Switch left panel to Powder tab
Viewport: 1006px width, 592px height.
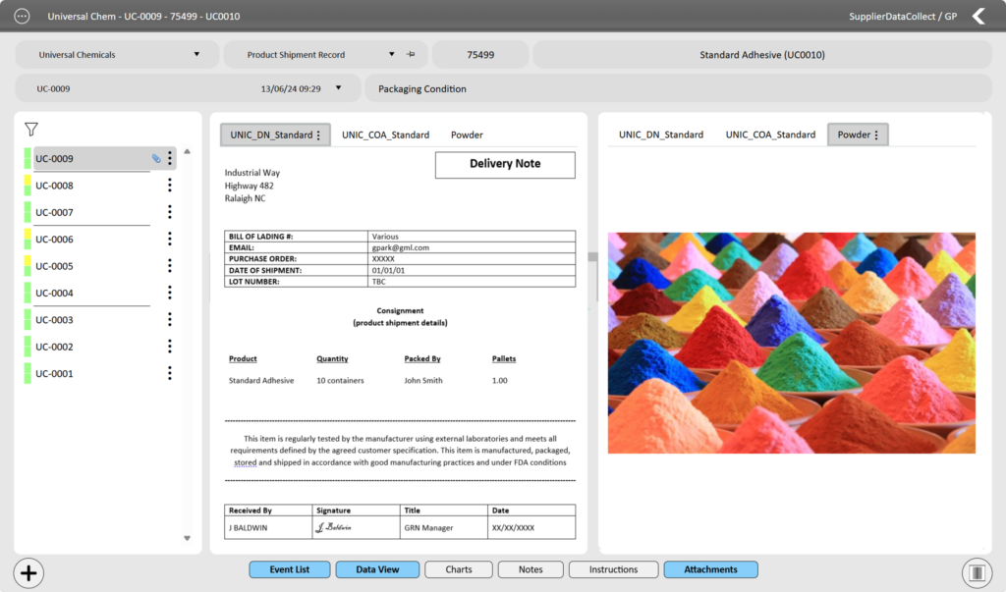(467, 135)
